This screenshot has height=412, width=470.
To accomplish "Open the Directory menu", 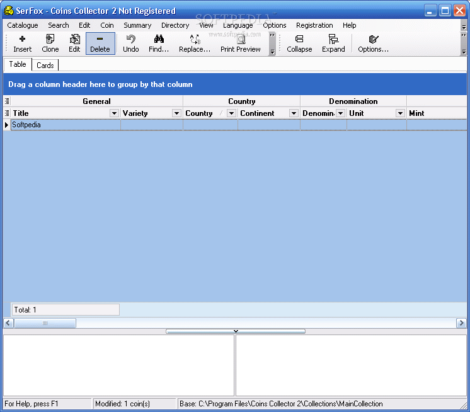I will [175, 25].
